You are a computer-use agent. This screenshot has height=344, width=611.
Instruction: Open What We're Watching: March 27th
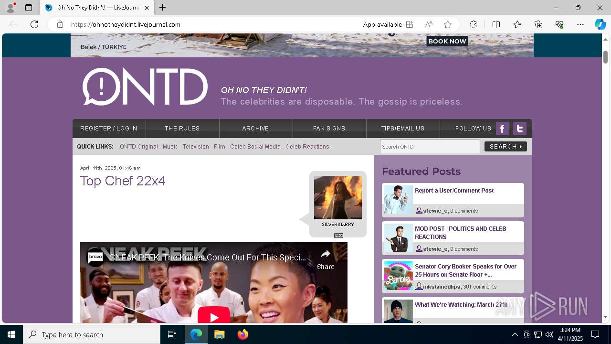[461, 305]
